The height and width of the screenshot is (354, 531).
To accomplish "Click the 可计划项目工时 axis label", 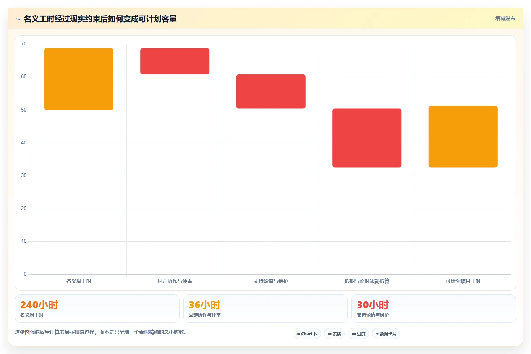I will tap(463, 281).
